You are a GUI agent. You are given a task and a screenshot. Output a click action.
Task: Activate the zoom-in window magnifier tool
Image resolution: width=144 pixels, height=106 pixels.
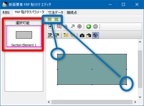point(59,26)
